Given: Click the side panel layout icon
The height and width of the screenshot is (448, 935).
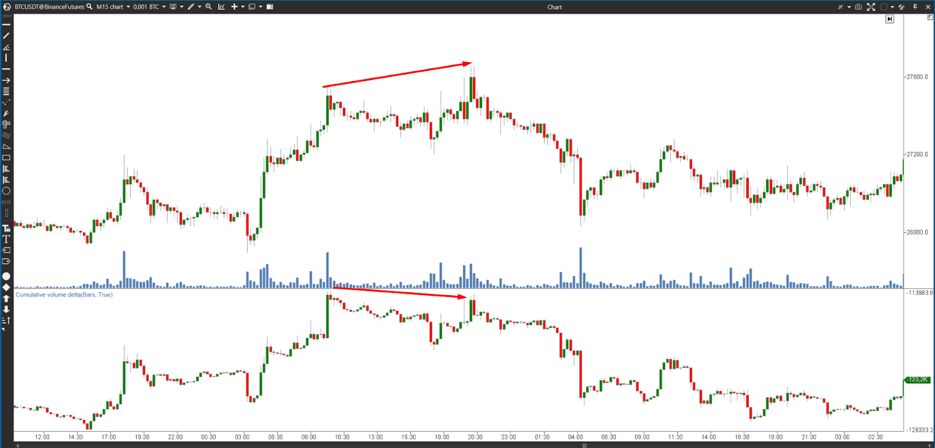Looking at the screenshot, I should coord(270,7).
